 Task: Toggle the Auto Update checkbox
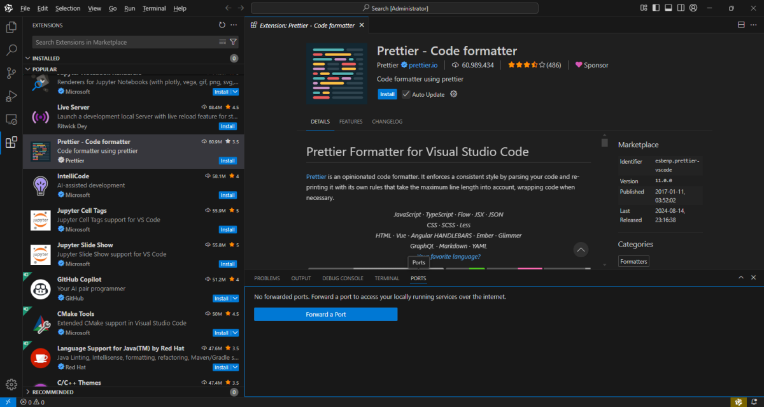406,94
